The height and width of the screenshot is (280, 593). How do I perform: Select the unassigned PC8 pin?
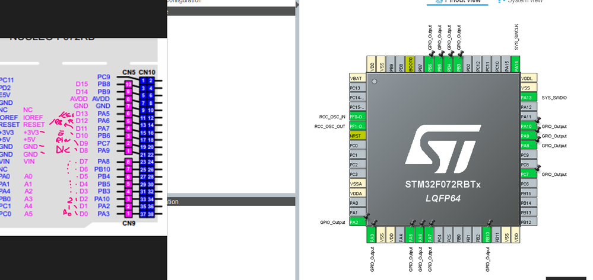pyautogui.click(x=529, y=165)
